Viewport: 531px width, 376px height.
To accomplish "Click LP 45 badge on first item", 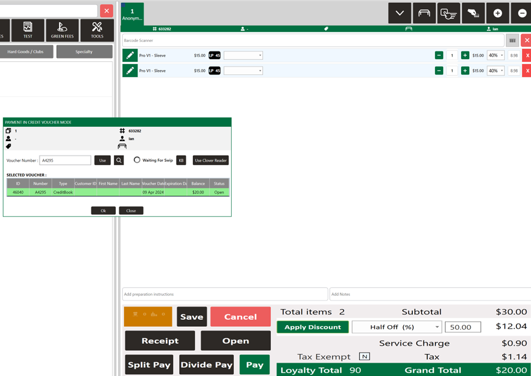I will [214, 56].
